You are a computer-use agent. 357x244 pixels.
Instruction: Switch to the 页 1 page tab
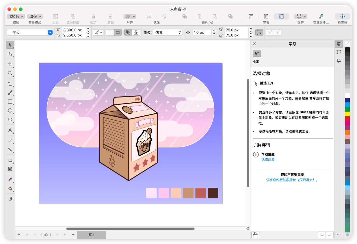point(91,235)
